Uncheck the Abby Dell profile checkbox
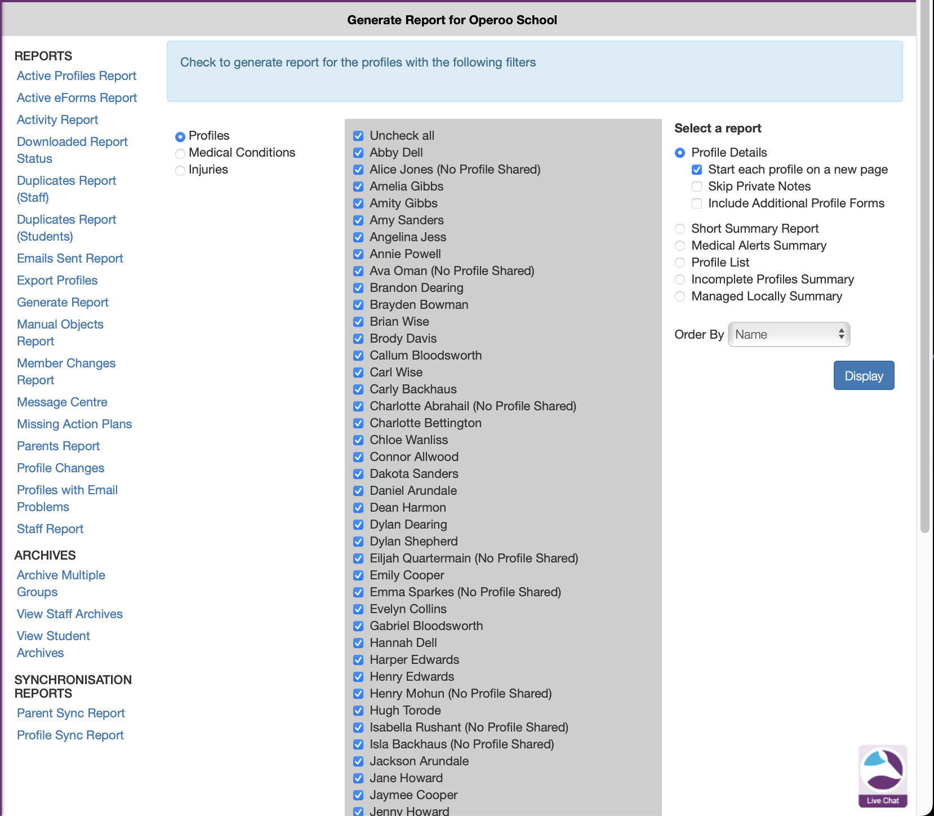The image size is (934, 816). [x=358, y=153]
